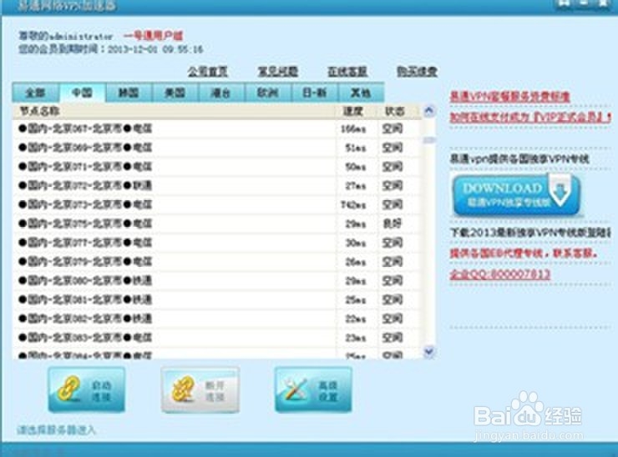
Task: Click the 23ms speed value
Action: coord(356,338)
